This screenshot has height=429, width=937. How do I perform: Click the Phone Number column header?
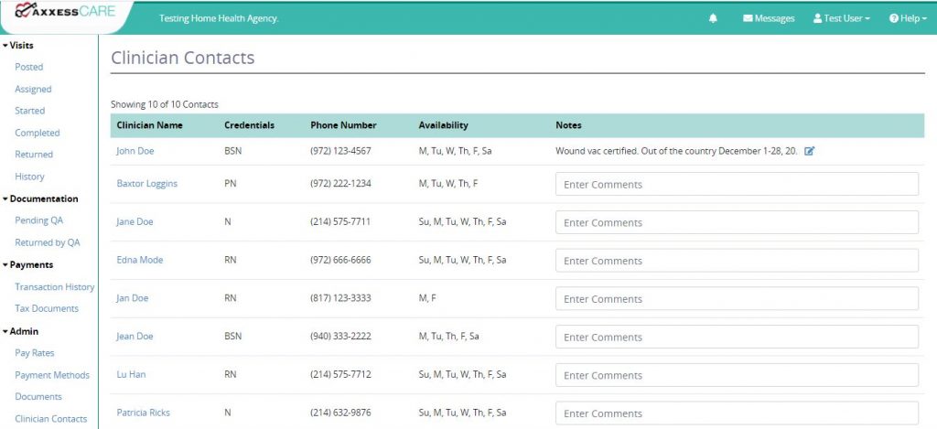344,125
